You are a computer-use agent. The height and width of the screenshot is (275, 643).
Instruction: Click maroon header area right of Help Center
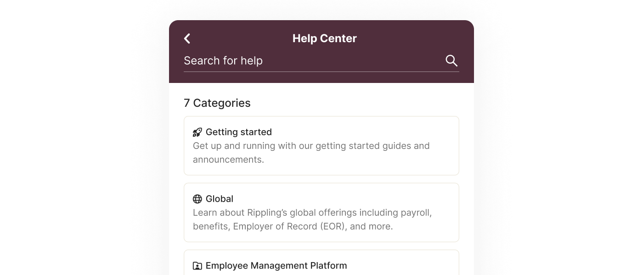click(x=413, y=38)
